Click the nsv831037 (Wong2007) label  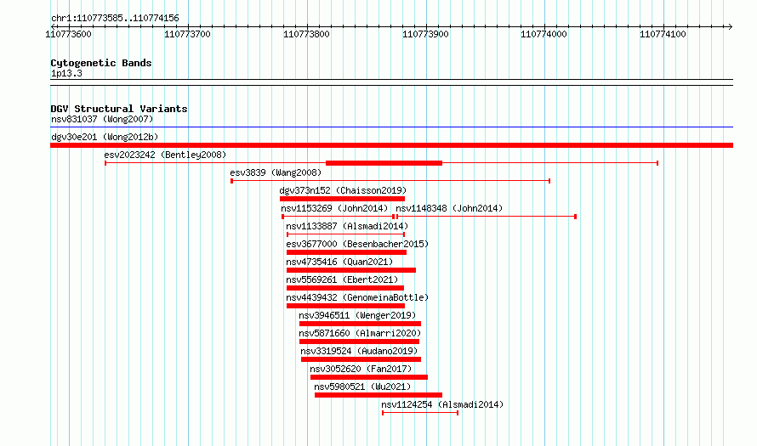(102, 119)
